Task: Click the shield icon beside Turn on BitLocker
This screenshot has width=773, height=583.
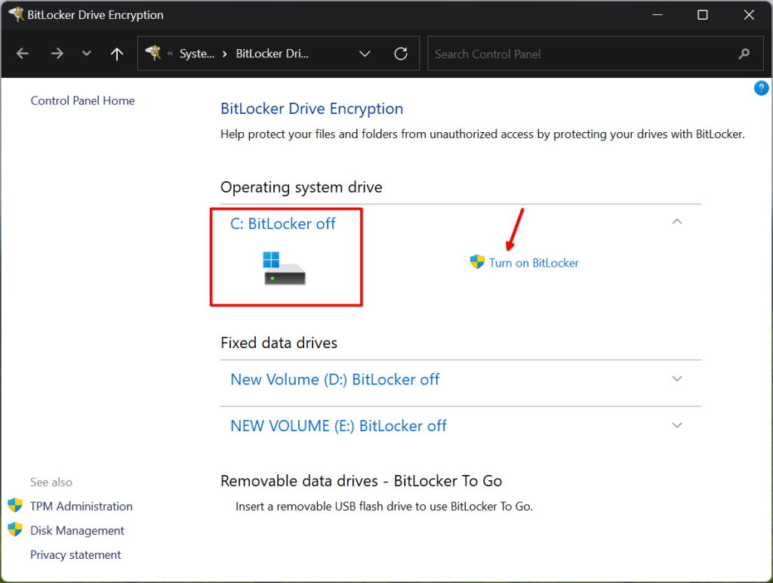Action: (477, 262)
